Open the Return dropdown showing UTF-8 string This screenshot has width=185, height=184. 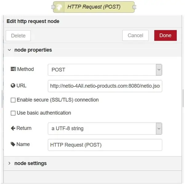pyautogui.click(x=105, y=128)
